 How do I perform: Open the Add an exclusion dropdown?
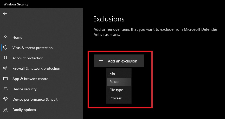click(x=122, y=61)
